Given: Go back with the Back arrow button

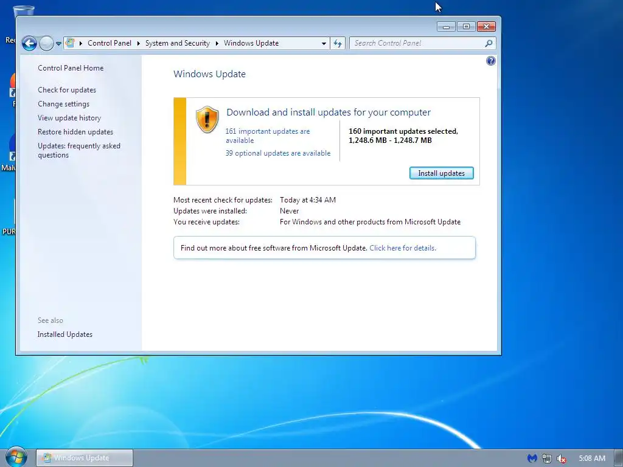Looking at the screenshot, I should pyautogui.click(x=29, y=43).
